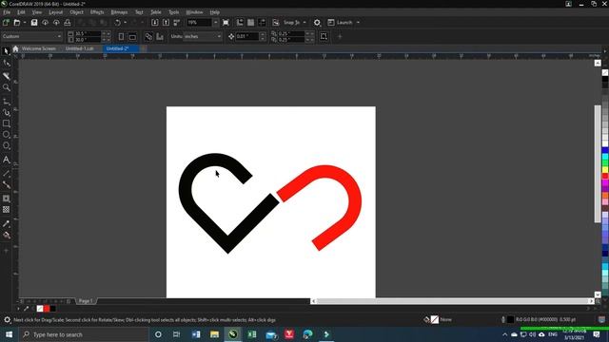Open the Effects menu
Screen dimensions: 609x342
97,12
